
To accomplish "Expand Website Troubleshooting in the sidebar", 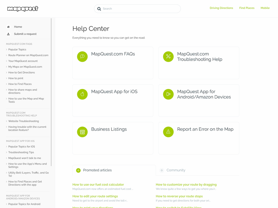I will (x=23, y=121).
